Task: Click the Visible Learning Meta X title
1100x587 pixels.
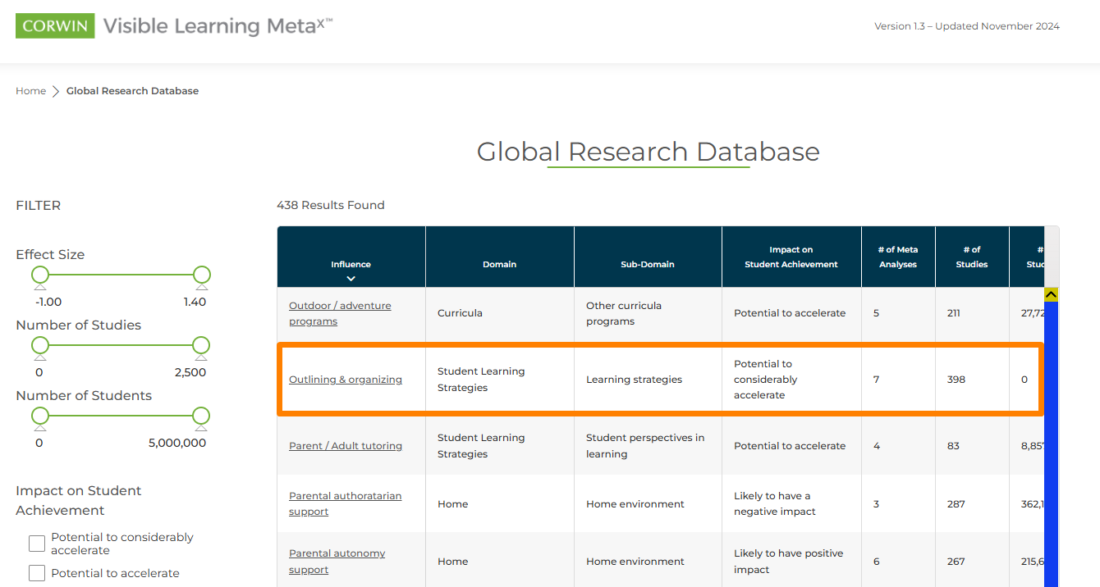Action: pyautogui.click(x=218, y=26)
